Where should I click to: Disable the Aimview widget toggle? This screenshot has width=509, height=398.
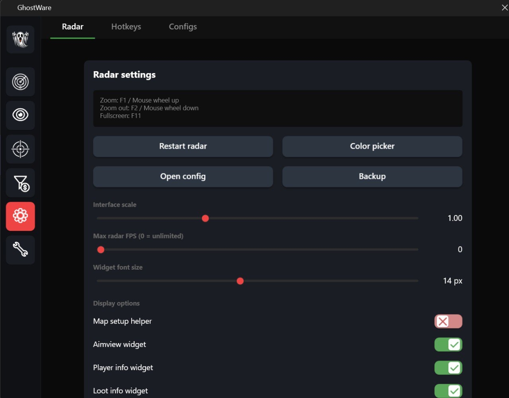(448, 345)
